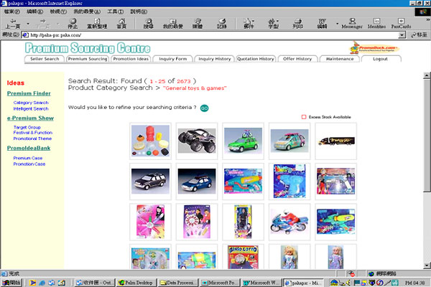Click the Refresh page toolbar icon
This screenshot has height=287, width=431.
coord(97,22)
